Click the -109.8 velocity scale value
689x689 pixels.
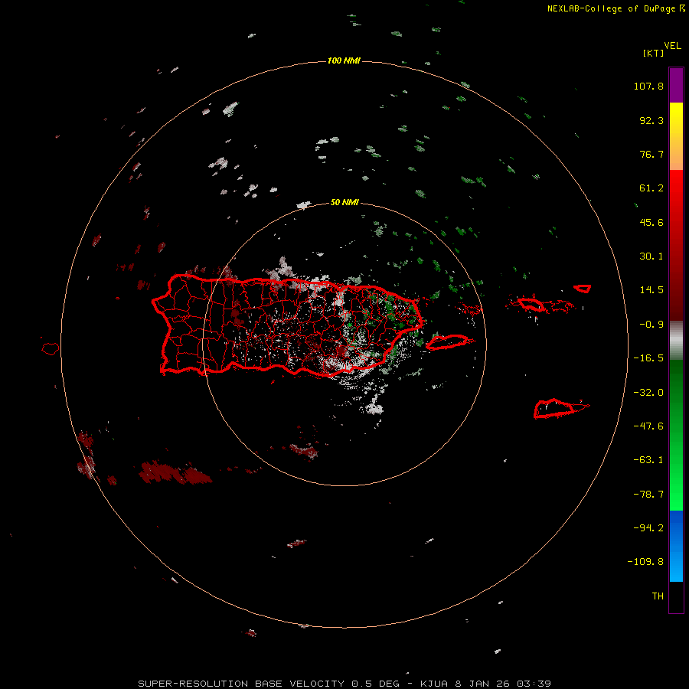click(x=646, y=562)
